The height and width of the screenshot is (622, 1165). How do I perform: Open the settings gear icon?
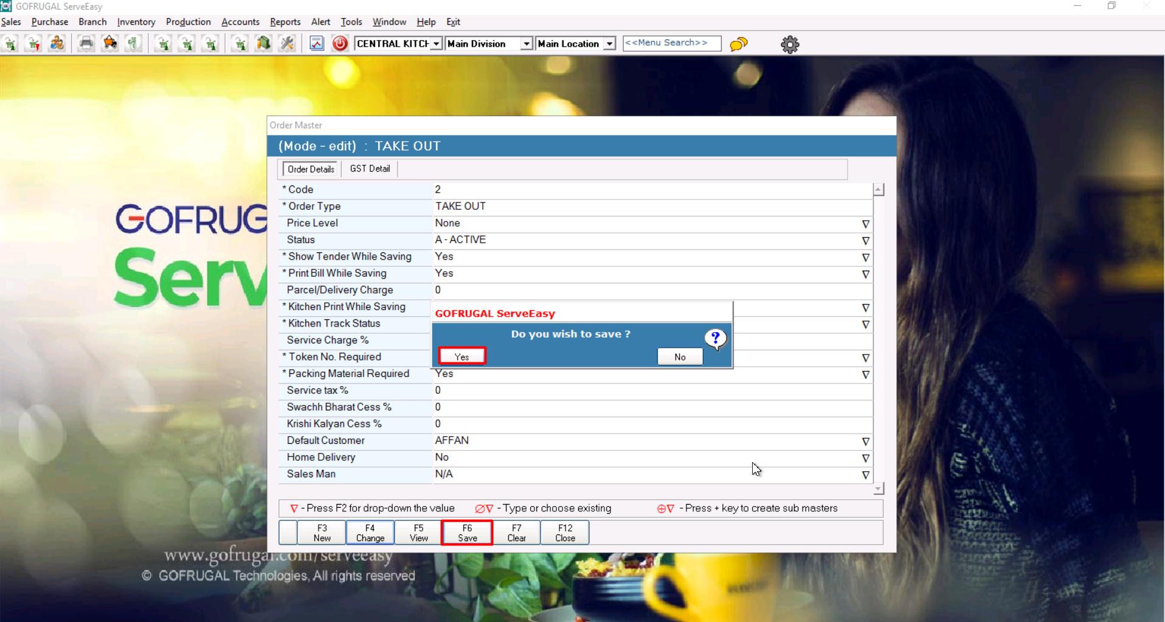(790, 44)
